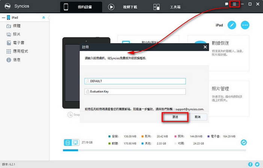This screenshot has width=263, height=168.
Task: Click the Evaluation Key field
Action: 135,92
